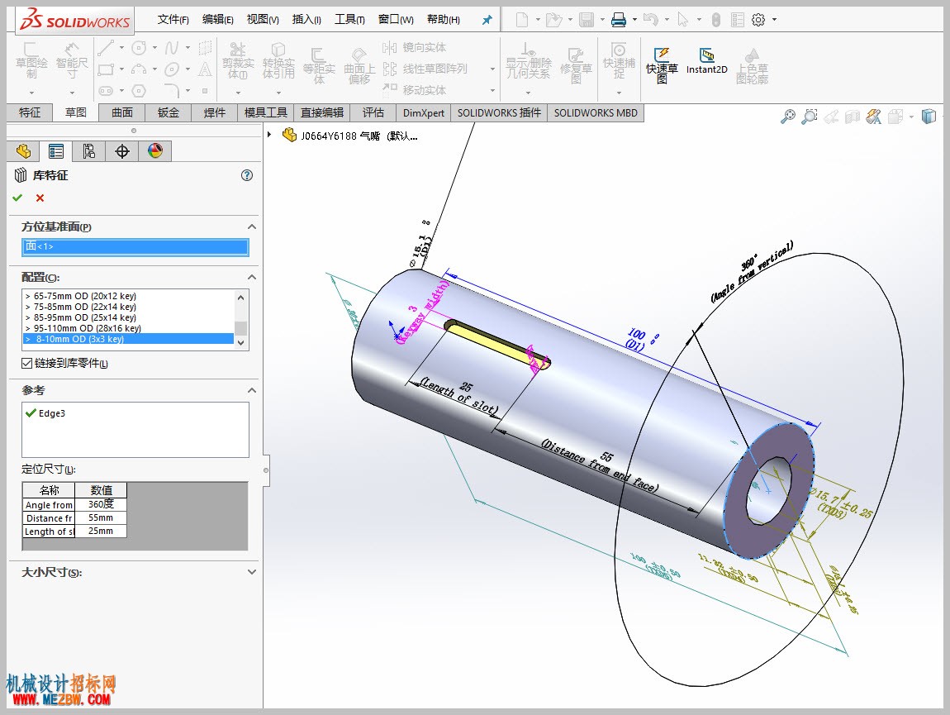Click the Open file icon
Screen dimensions: 950x715
point(553,20)
